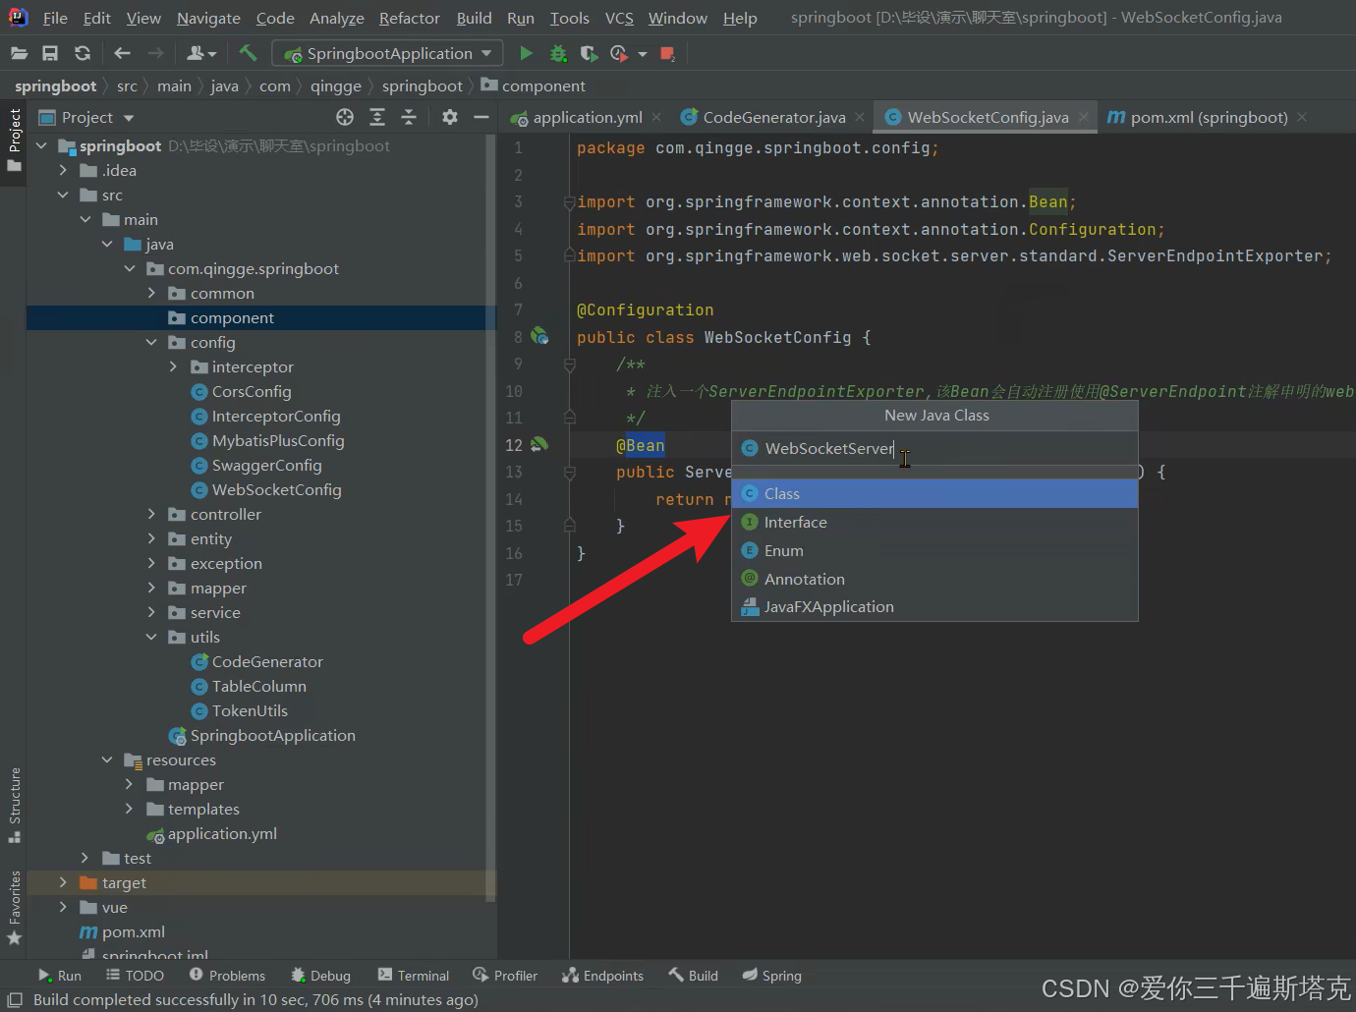
Task: Start a Debug session using the bug icon
Action: click(x=558, y=53)
